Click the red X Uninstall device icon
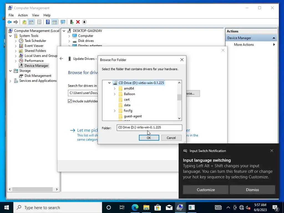 [78, 22]
